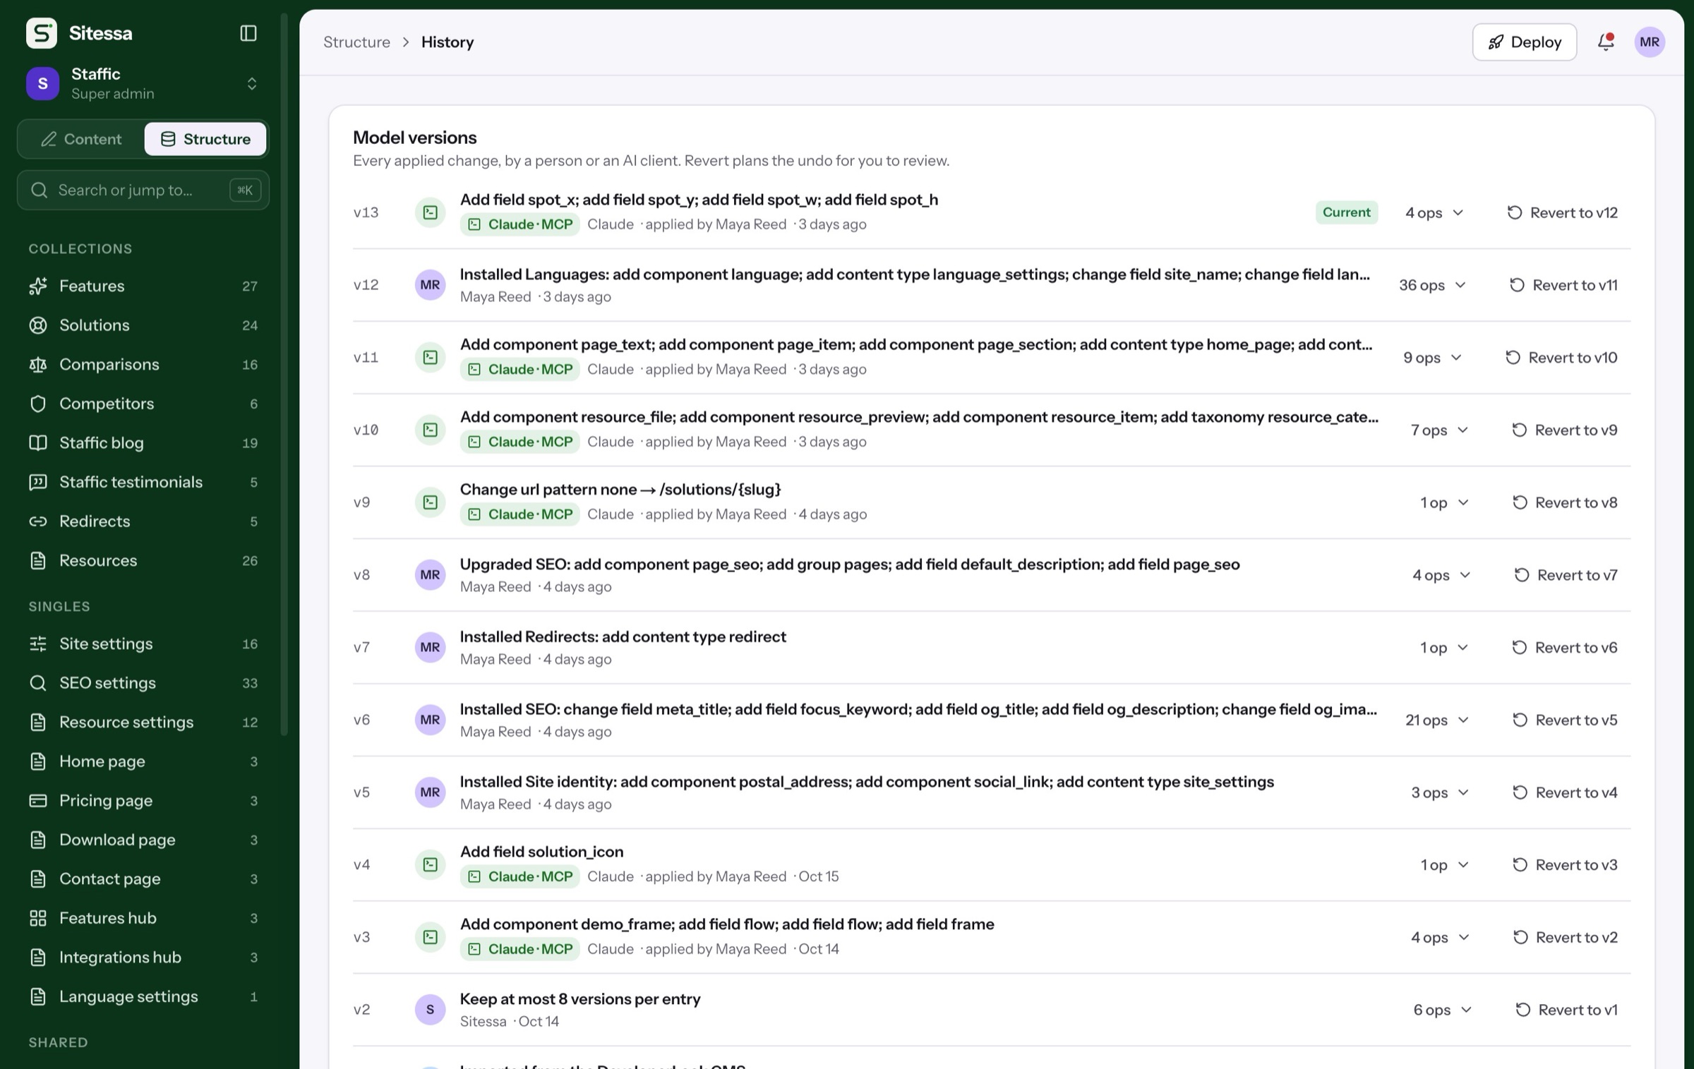Viewport: 1694px width, 1069px height.
Task: Open Download page single
Action: [143, 840]
